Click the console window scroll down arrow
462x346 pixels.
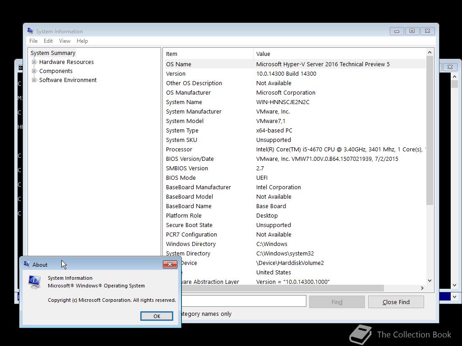(x=454, y=285)
